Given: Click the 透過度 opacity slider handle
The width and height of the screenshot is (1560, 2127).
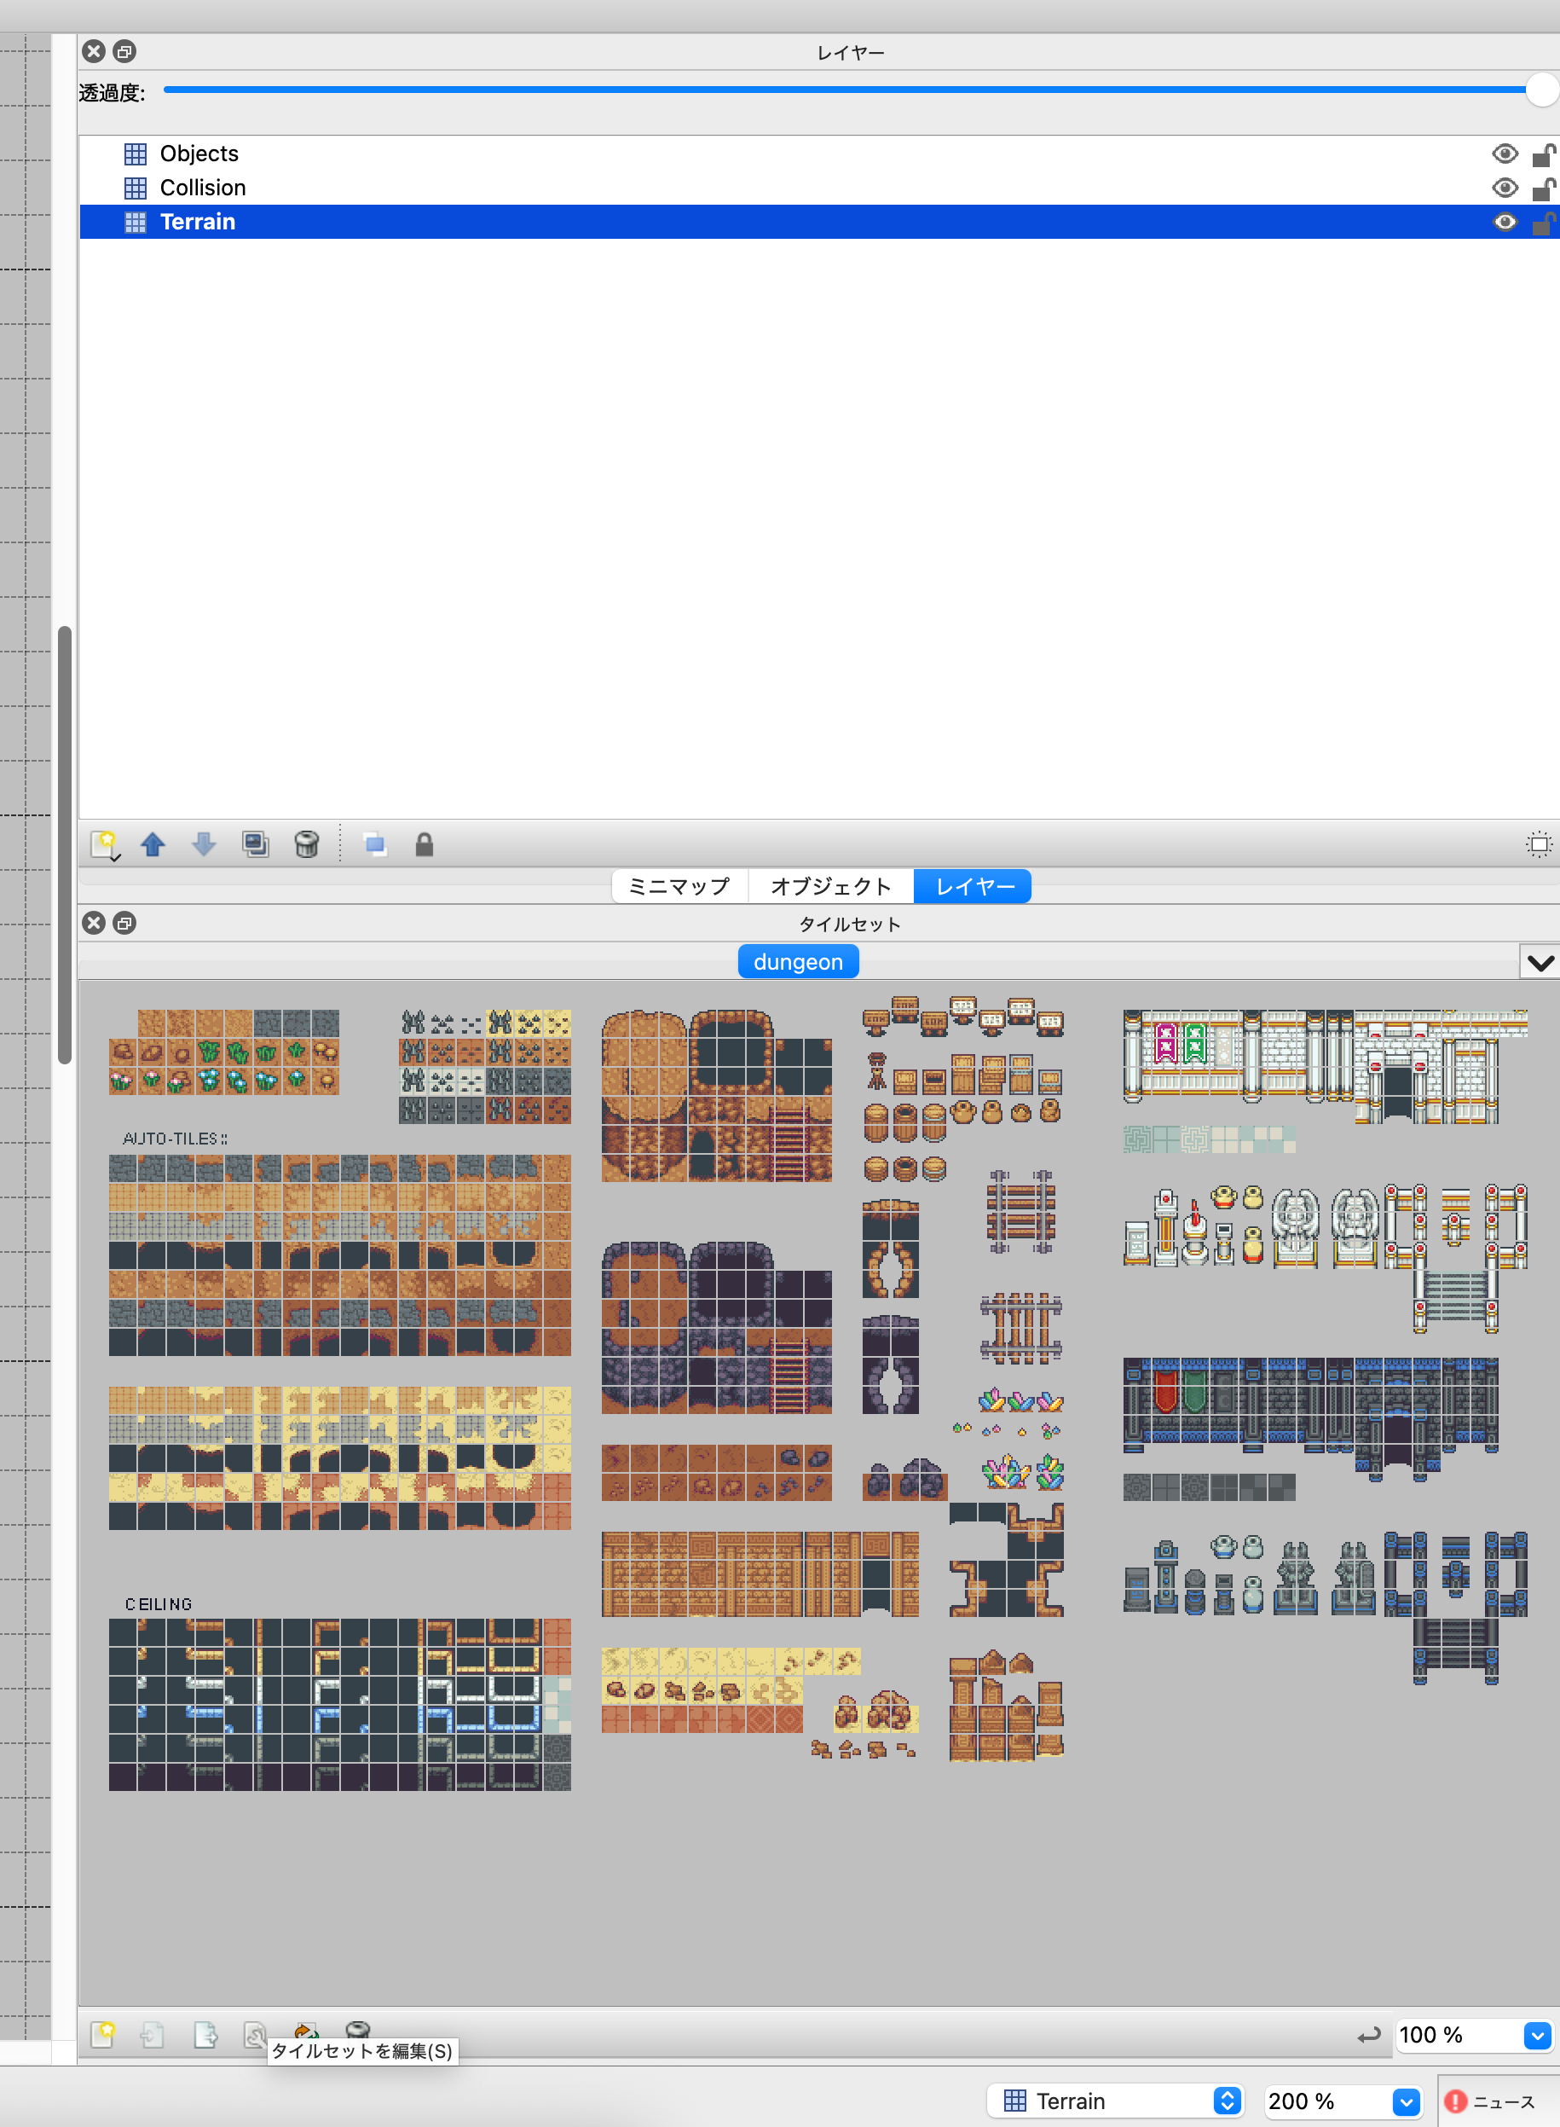Looking at the screenshot, I should coord(1541,90).
